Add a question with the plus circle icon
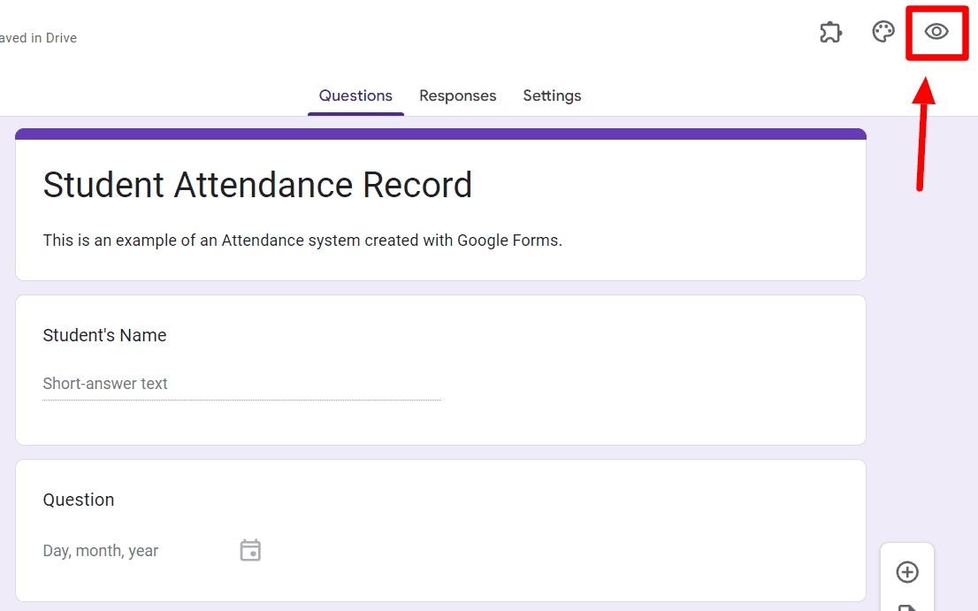 [x=907, y=572]
